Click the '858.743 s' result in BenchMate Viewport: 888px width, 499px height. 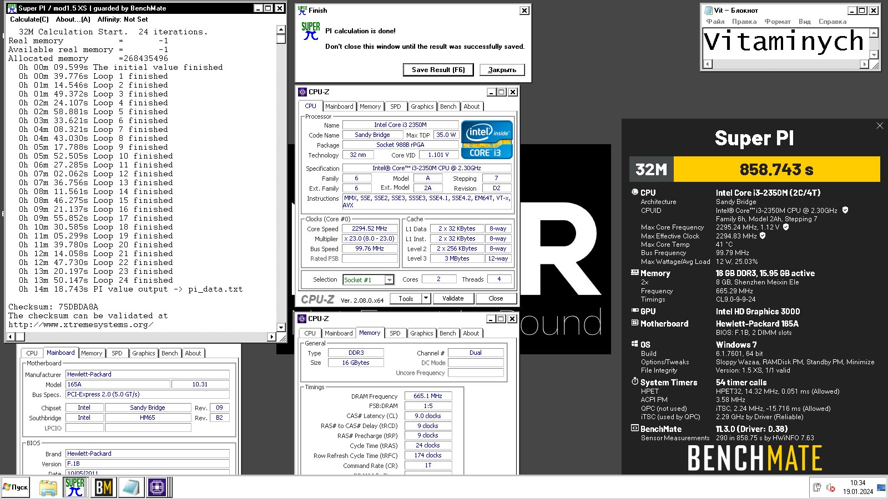(x=776, y=169)
